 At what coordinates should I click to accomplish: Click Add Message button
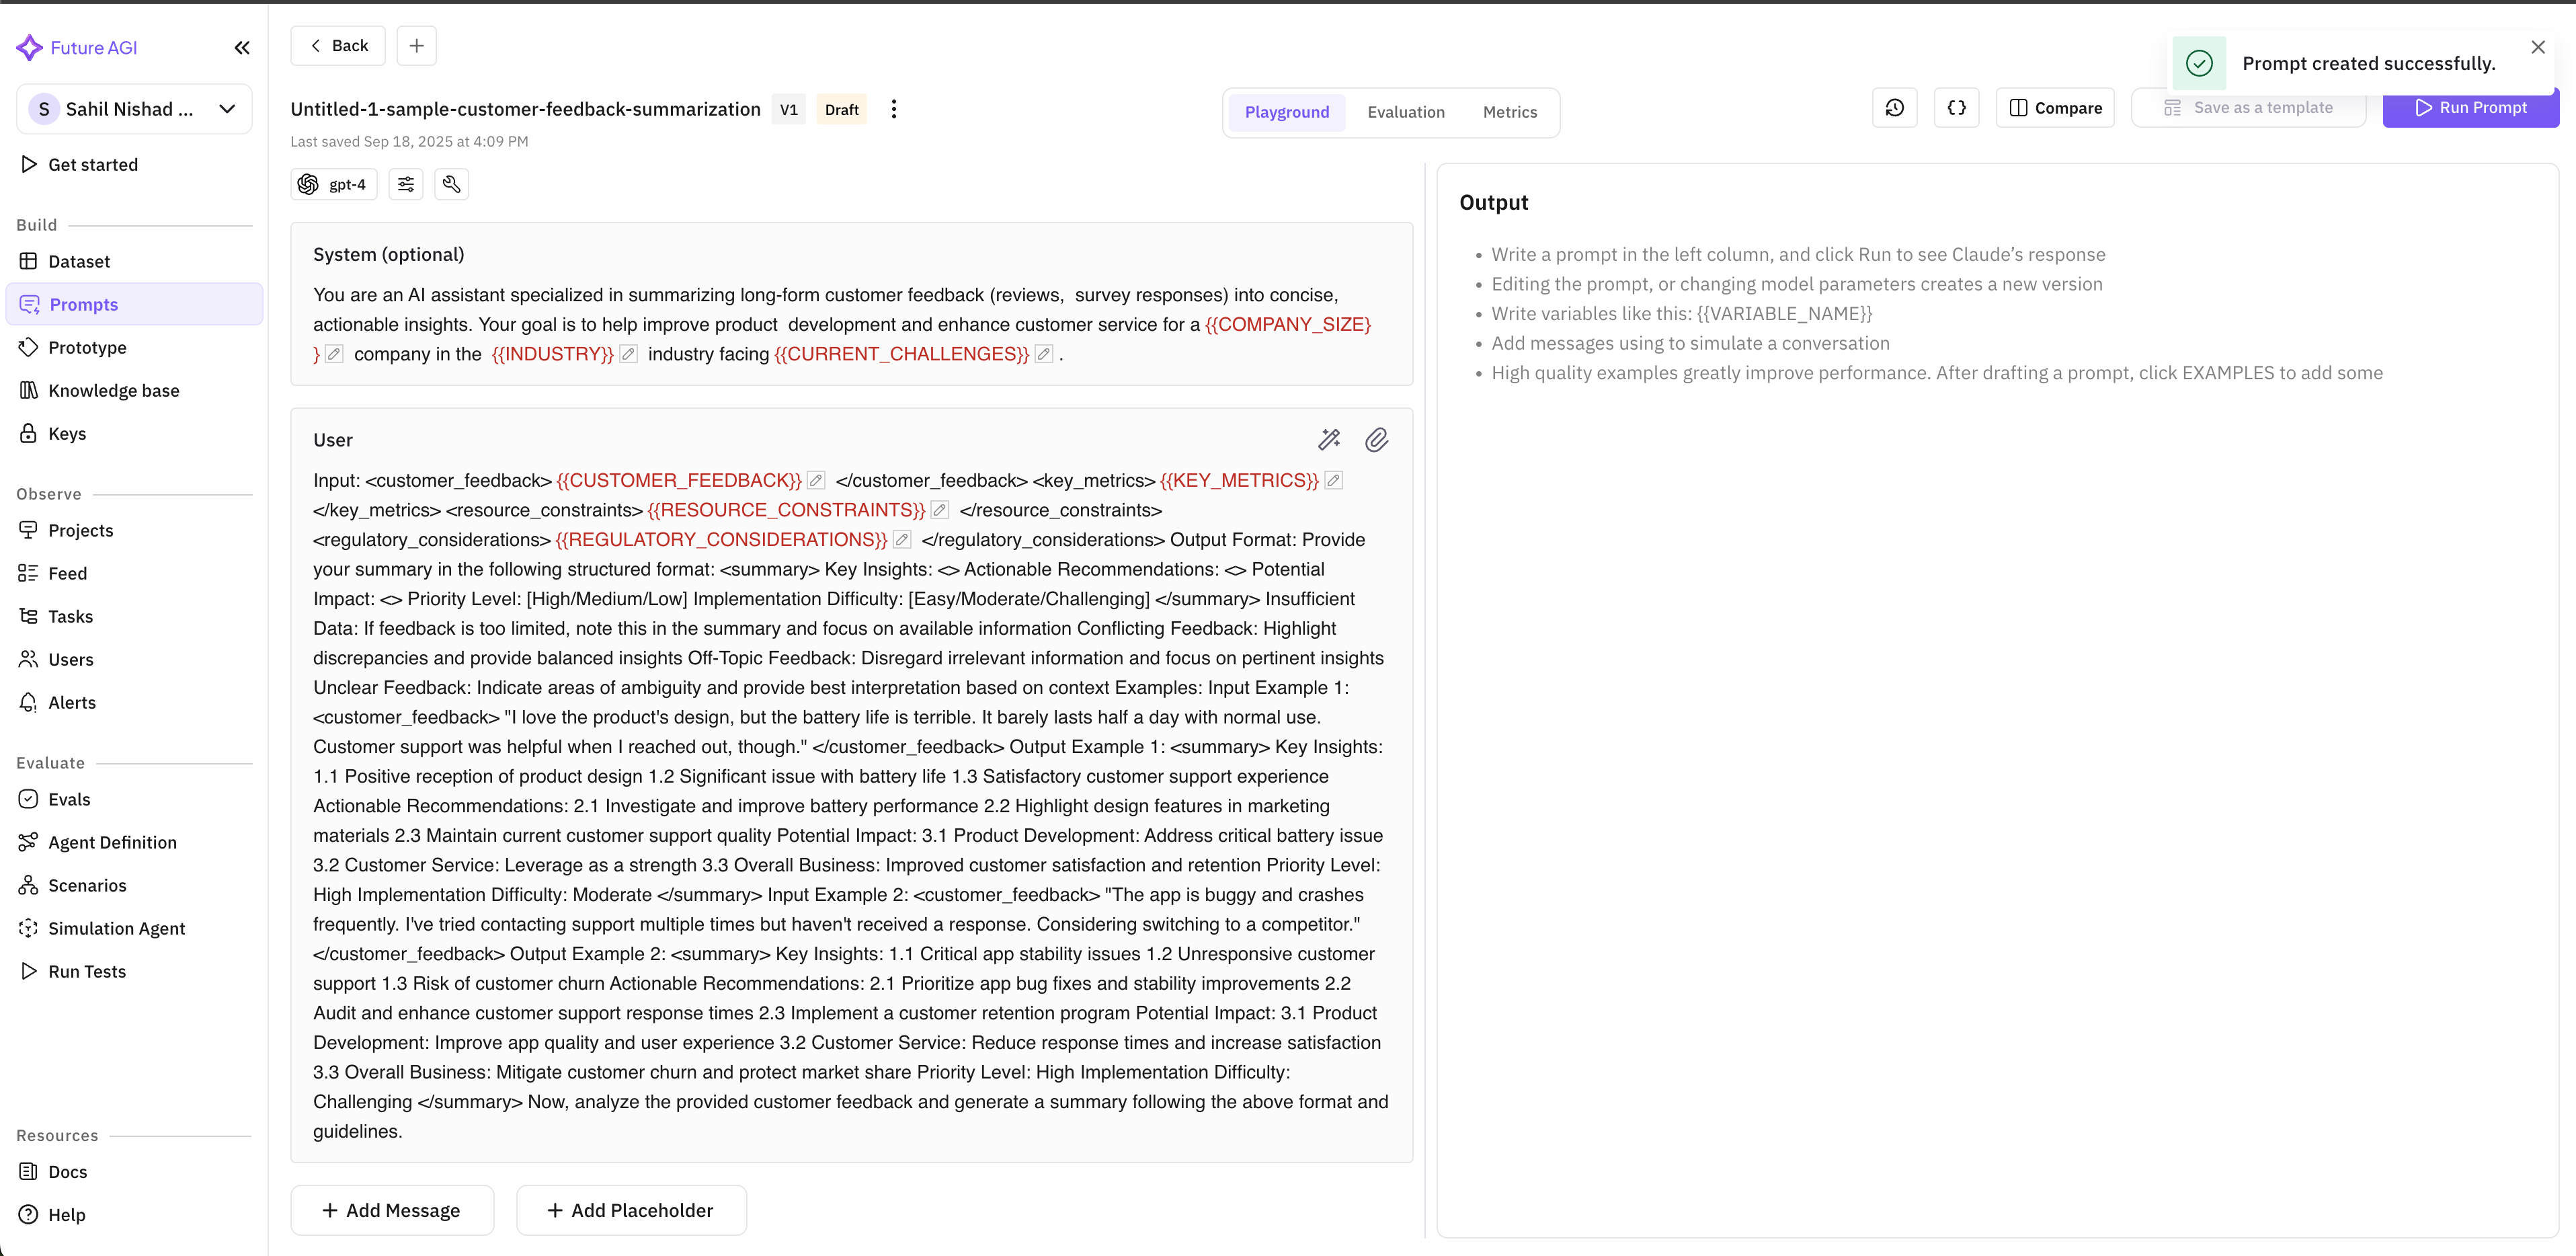392,1210
